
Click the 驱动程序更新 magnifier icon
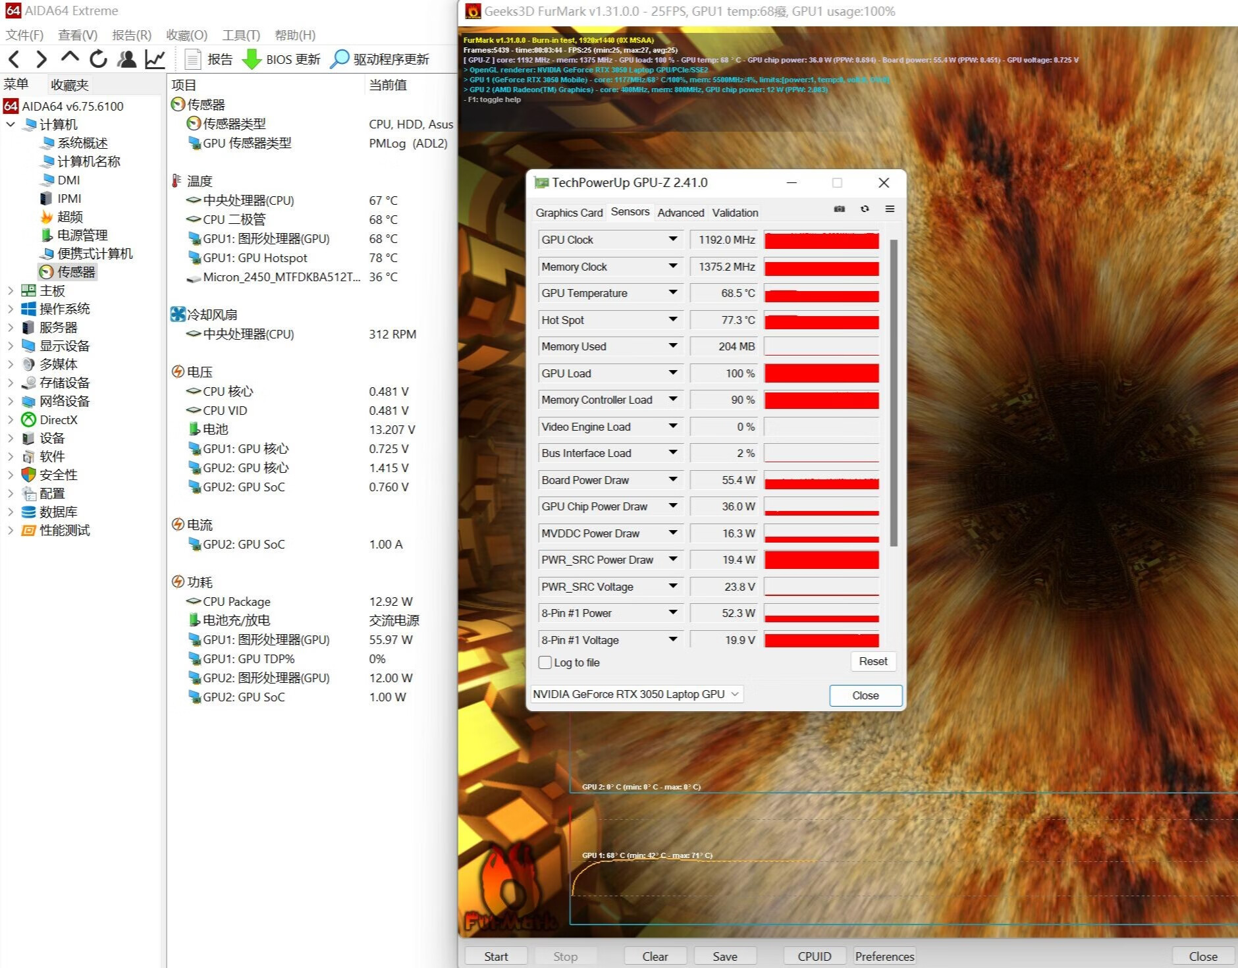coord(340,59)
